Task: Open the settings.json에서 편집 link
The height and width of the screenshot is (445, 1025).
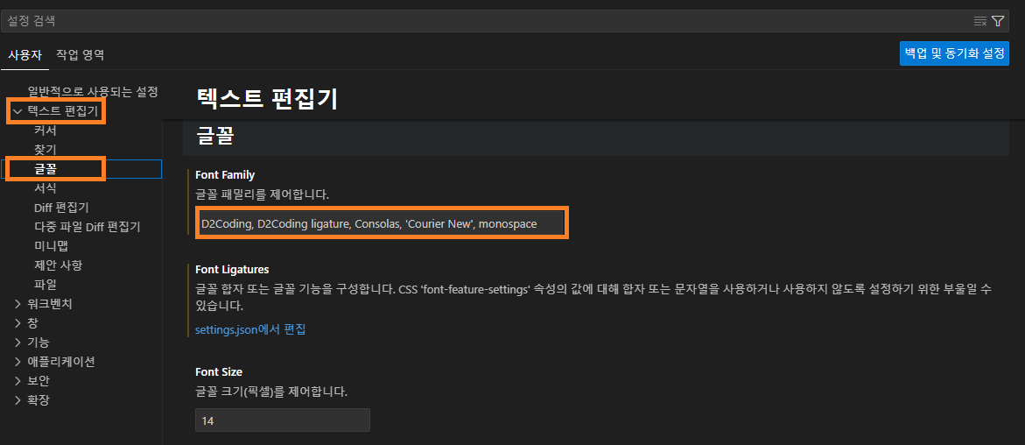Action: pyautogui.click(x=250, y=329)
